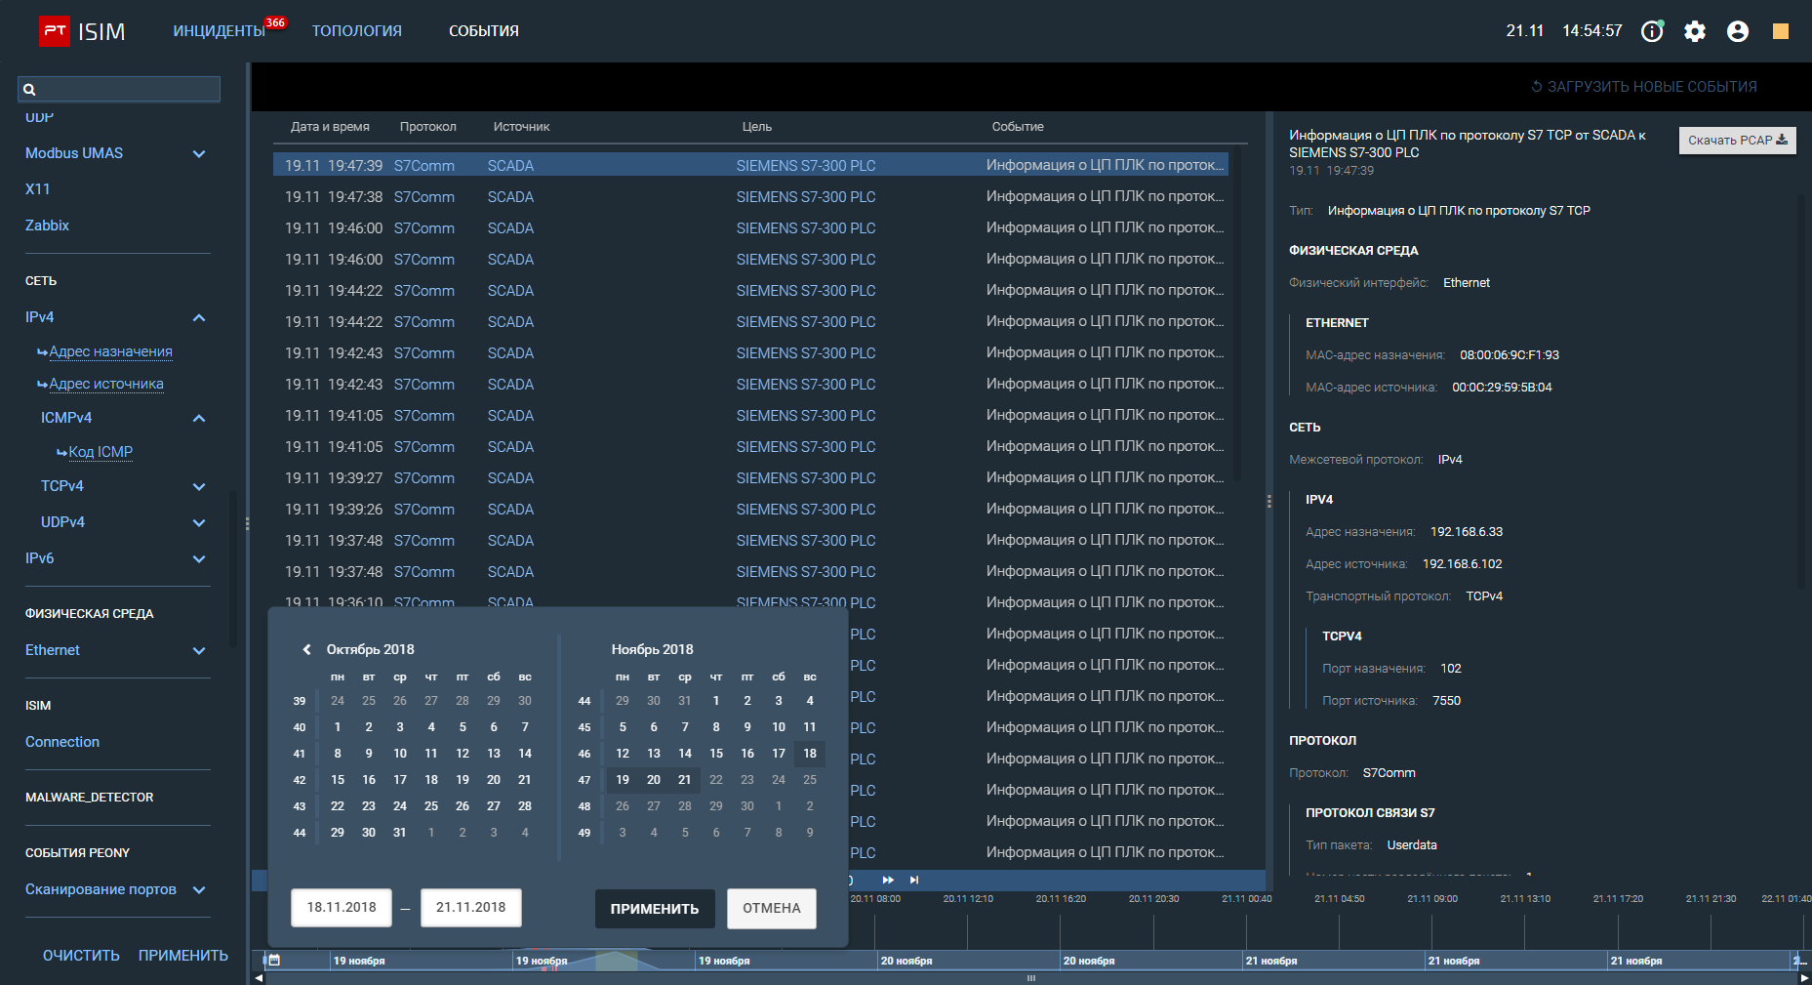Click the search magnifier icon in sidebar
Screen dimensions: 1812x985
[29, 90]
